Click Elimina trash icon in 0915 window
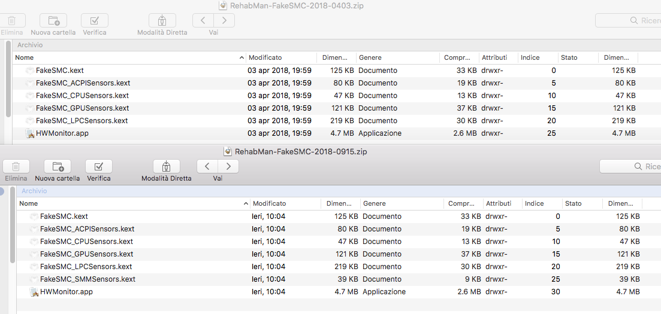The width and height of the screenshot is (661, 314). click(x=16, y=166)
